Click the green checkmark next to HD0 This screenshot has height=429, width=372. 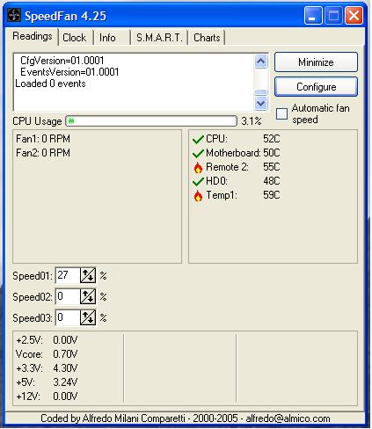click(x=198, y=181)
